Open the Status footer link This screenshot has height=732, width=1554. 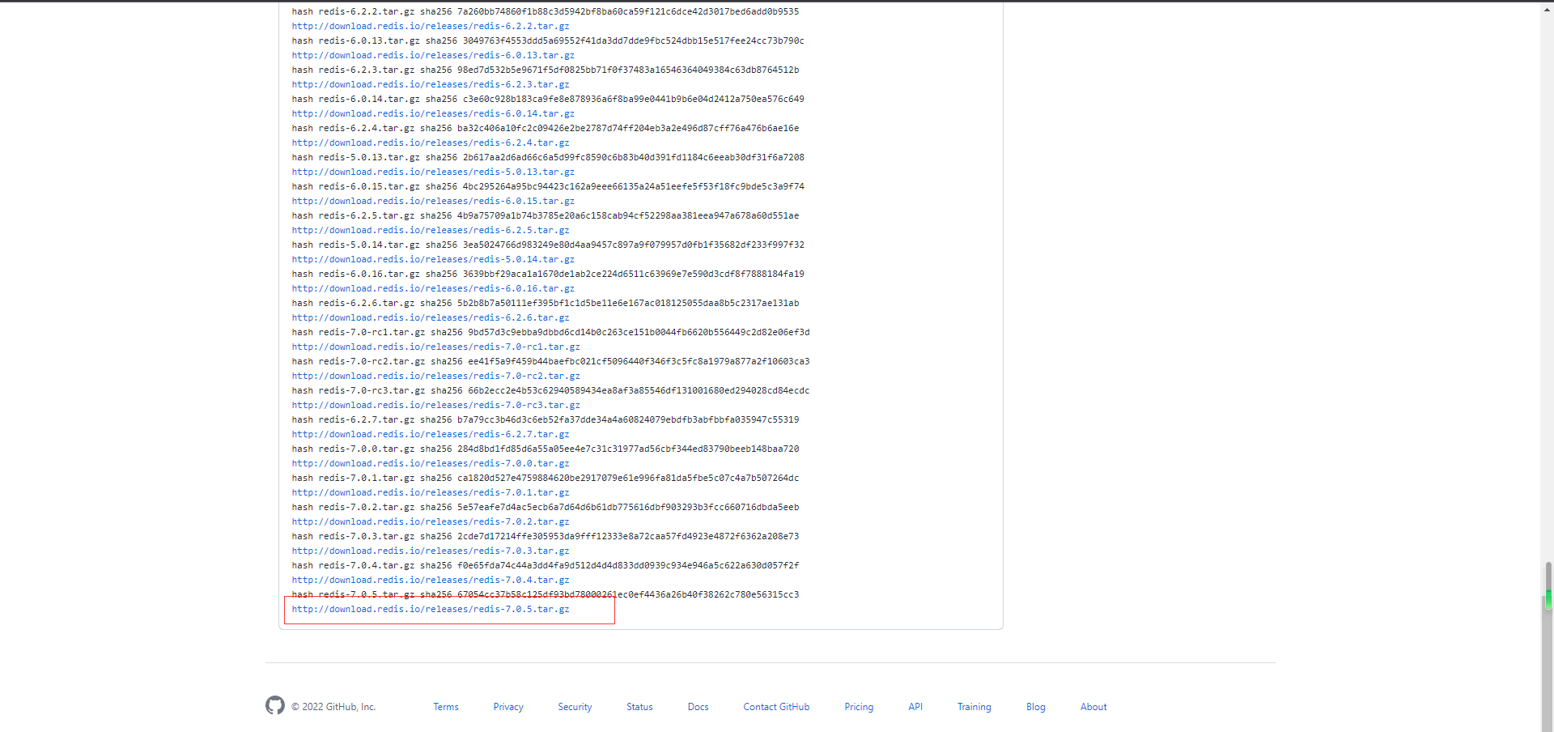coord(639,707)
